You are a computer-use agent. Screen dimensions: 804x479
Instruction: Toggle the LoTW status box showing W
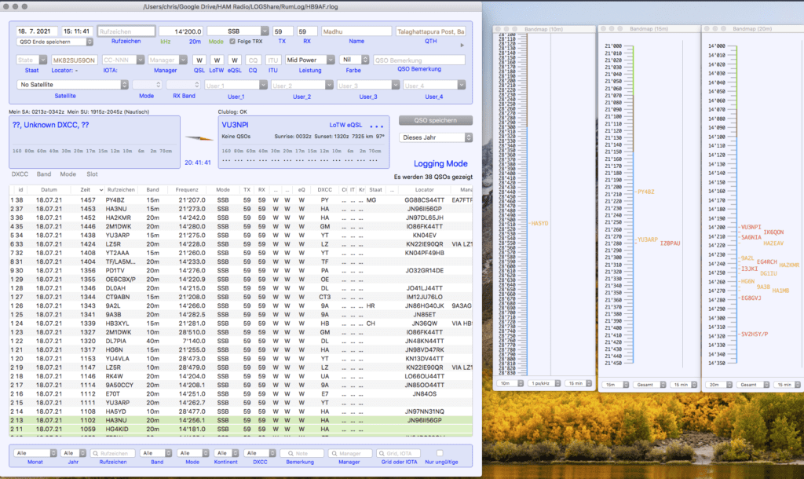[x=217, y=60]
